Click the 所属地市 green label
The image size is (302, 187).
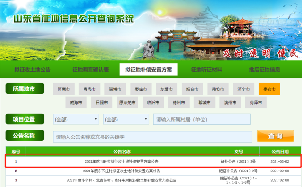(x=25, y=89)
